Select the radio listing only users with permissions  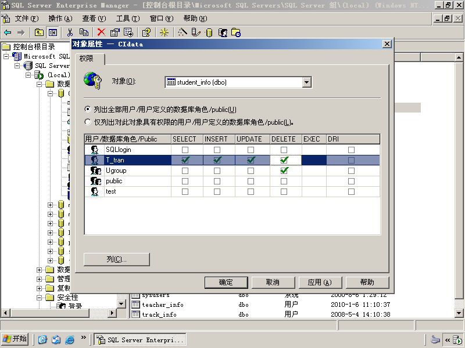(x=88, y=122)
